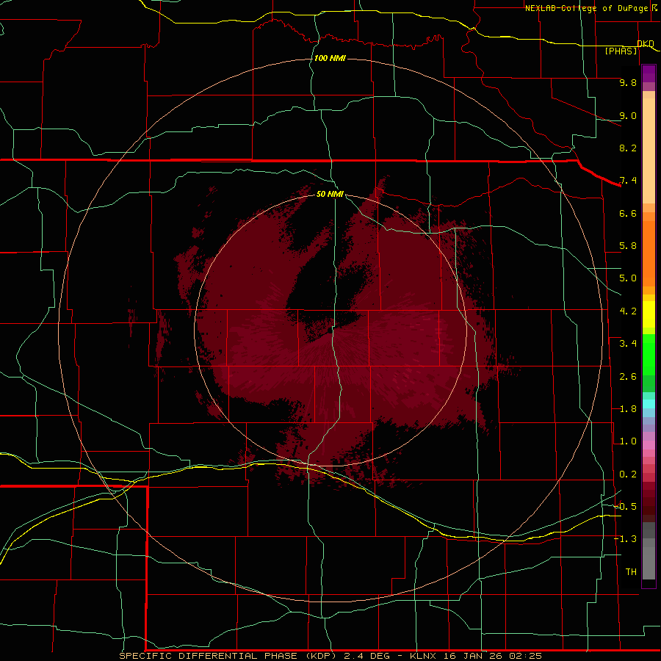This screenshot has height=661, width=661.
Task: Click the 9.8 color scale value
Action: (628, 82)
